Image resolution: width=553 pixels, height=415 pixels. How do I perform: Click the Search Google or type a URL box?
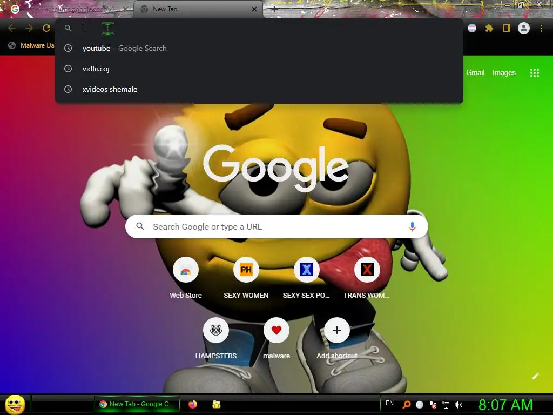tap(276, 226)
